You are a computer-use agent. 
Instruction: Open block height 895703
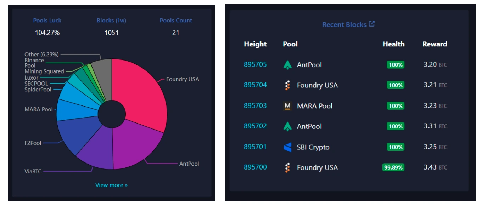coord(255,106)
